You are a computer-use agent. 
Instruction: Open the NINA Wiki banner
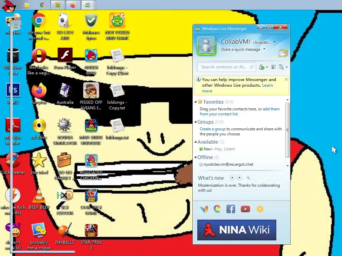[237, 230]
